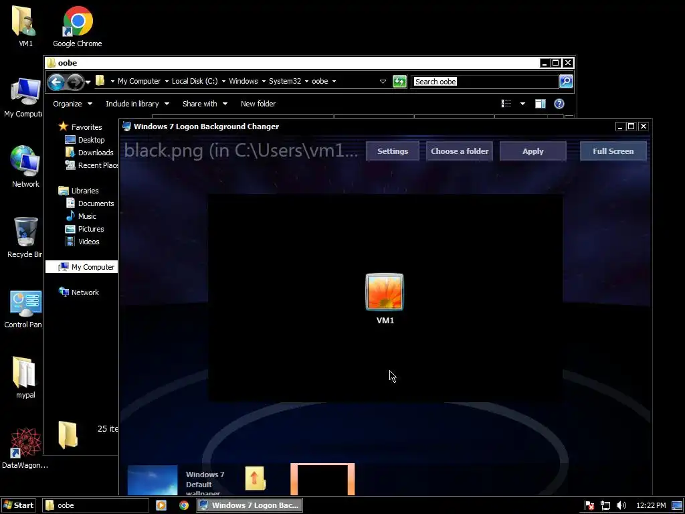Open Desktop in the navigation pane

click(x=85, y=140)
